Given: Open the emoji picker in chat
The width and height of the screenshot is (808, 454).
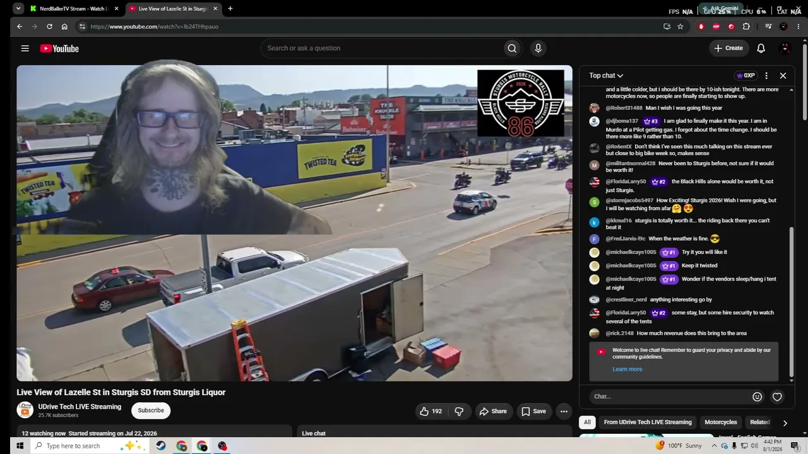Looking at the screenshot, I should (x=757, y=397).
